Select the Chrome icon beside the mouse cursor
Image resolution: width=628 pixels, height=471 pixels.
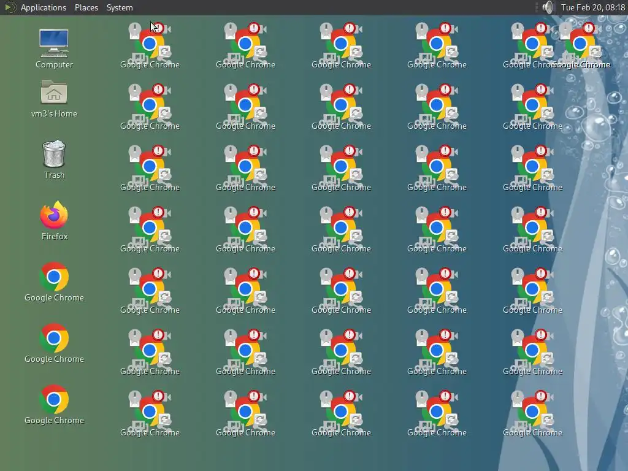[x=150, y=44]
